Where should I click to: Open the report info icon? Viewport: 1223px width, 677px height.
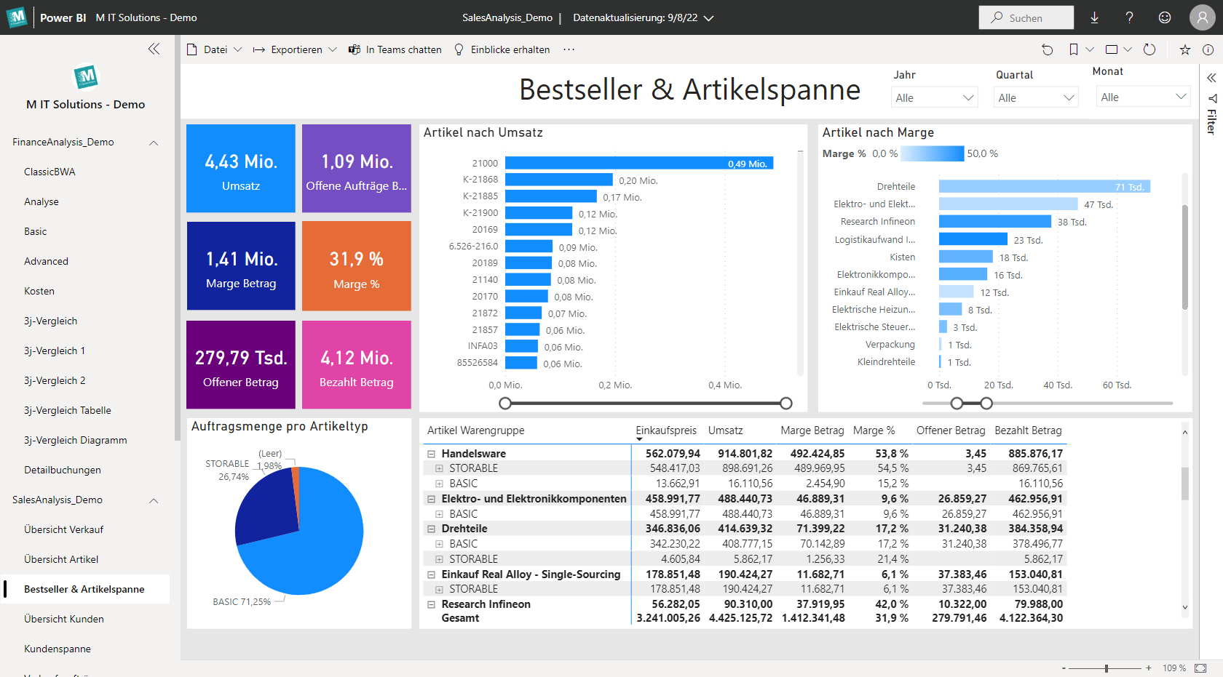[1208, 49]
